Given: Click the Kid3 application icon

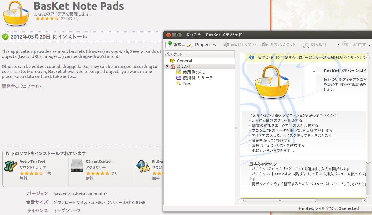Looking at the screenshot, I should 143,166.
